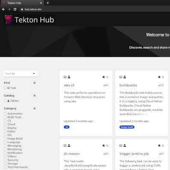The width and height of the screenshot is (170, 170).
Task: Check the Language category filter
Action: tap(5, 142)
